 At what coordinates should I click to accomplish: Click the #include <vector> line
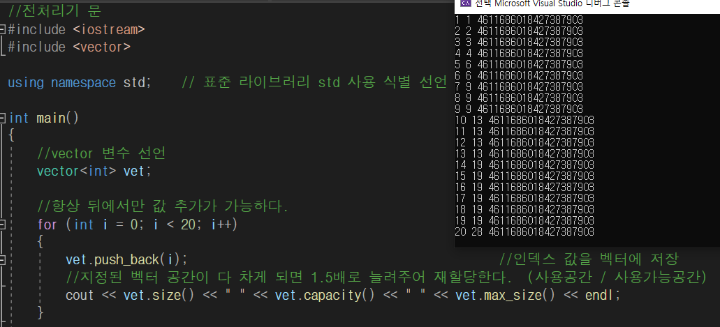(69, 47)
